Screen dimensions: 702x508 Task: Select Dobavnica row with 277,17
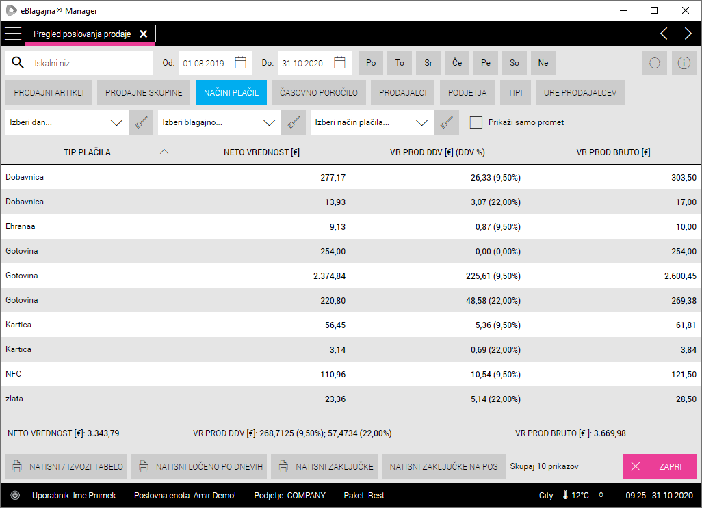click(x=351, y=177)
